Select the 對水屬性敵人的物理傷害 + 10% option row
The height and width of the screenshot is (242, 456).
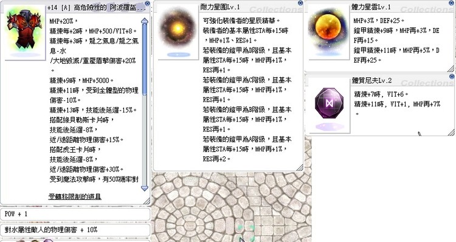click(x=75, y=230)
